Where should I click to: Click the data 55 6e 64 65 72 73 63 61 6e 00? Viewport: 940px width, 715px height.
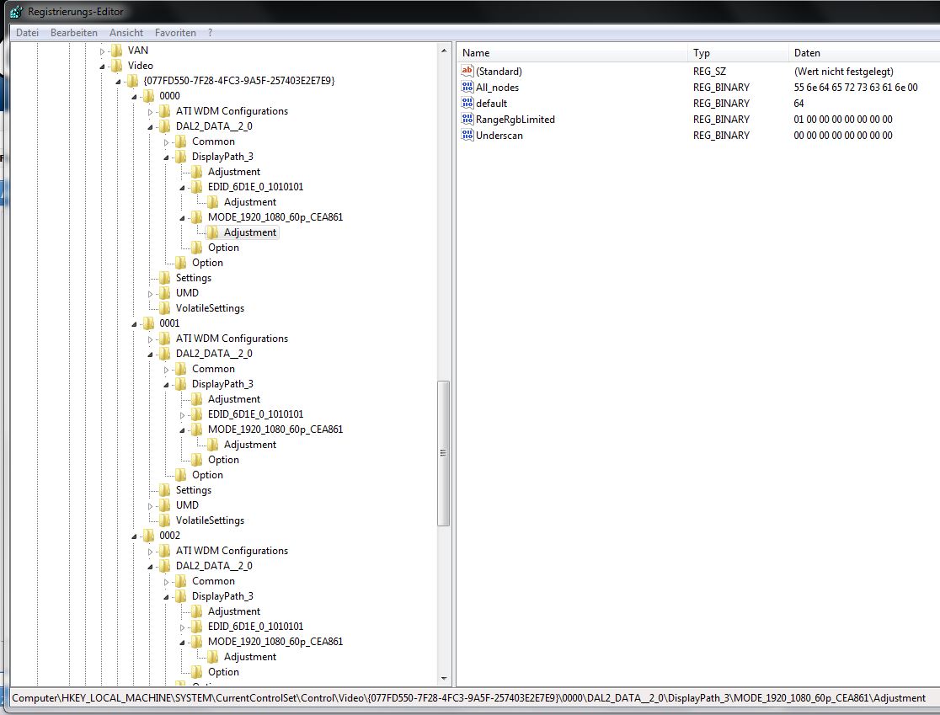(856, 88)
